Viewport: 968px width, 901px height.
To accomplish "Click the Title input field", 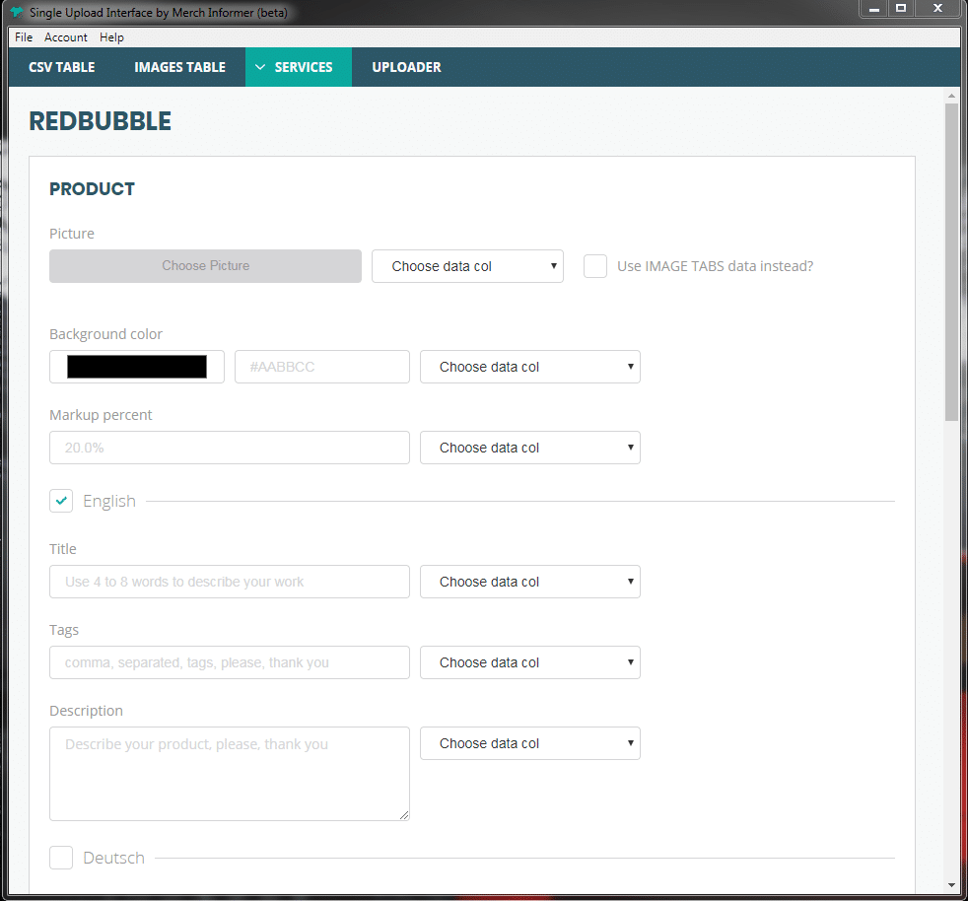I will 230,582.
